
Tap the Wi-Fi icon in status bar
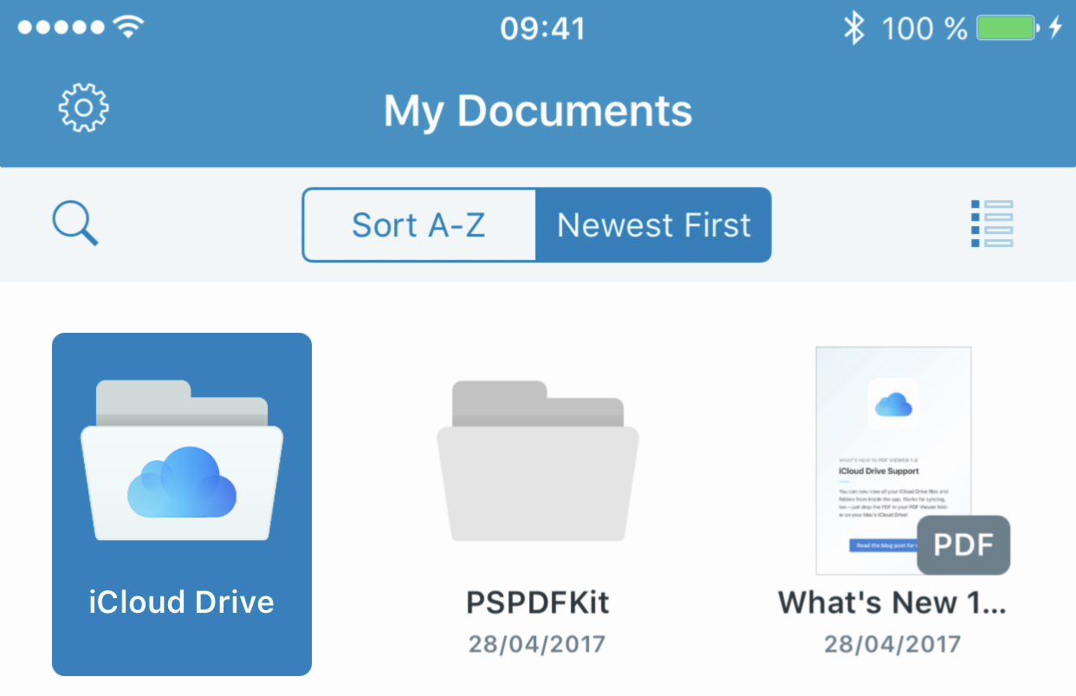point(128,28)
